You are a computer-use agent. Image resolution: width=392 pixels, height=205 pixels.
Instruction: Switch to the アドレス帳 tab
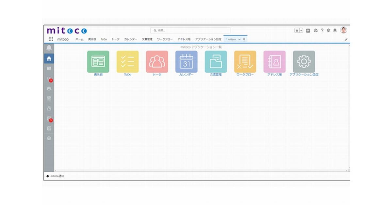pos(184,39)
